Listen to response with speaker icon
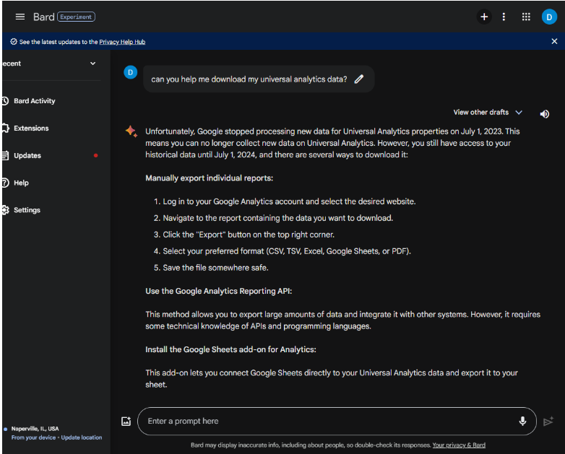This screenshot has height=454, width=565. point(545,114)
